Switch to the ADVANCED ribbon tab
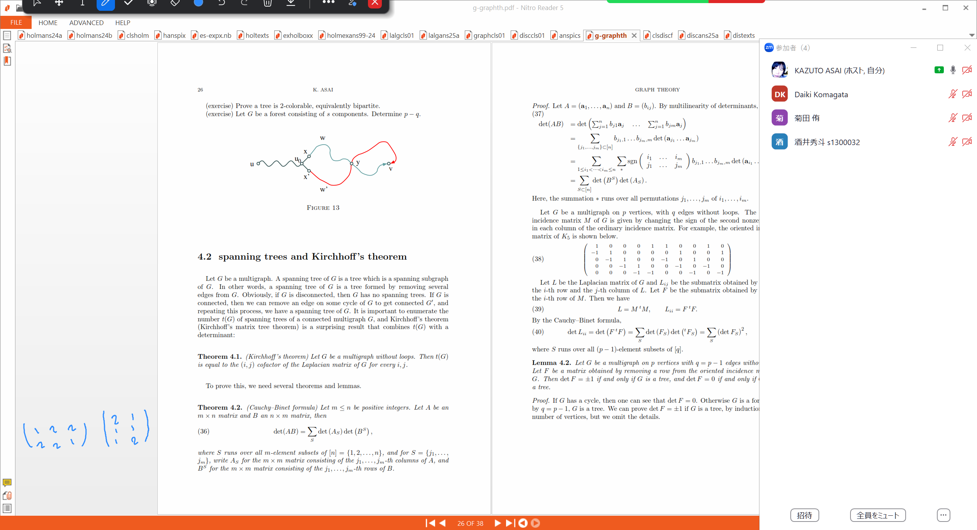The width and height of the screenshot is (977, 530). coord(86,23)
